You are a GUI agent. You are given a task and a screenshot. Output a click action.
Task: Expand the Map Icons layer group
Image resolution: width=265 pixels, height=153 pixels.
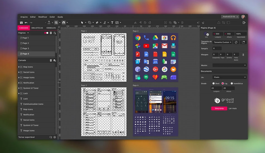pos(19,67)
